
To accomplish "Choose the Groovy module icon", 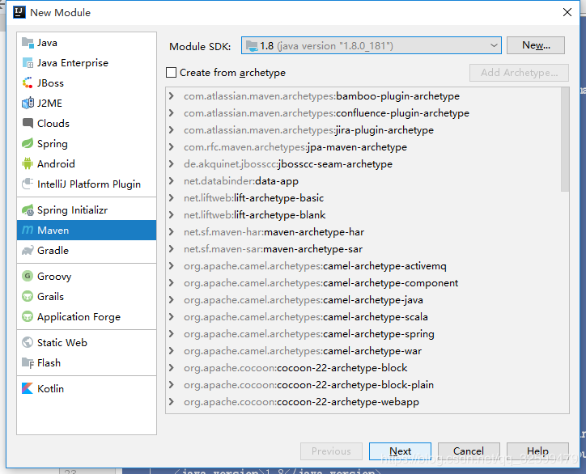I will click(28, 276).
